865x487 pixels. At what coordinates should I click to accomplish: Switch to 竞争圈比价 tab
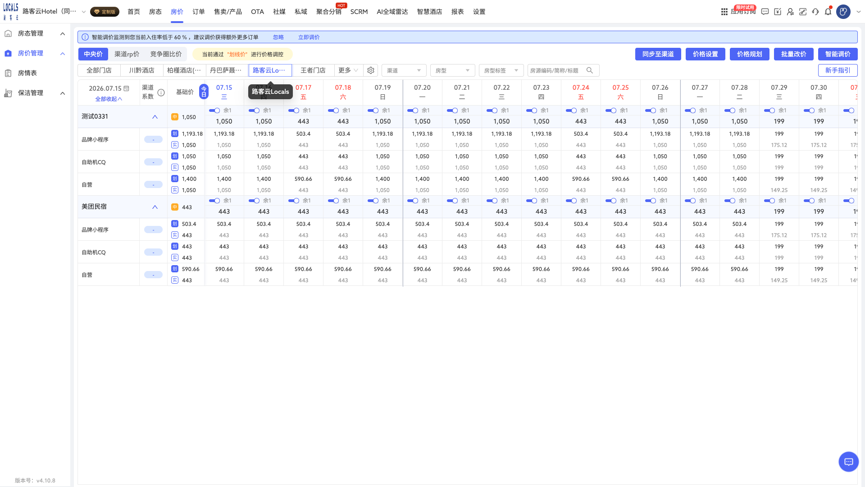pyautogui.click(x=166, y=54)
